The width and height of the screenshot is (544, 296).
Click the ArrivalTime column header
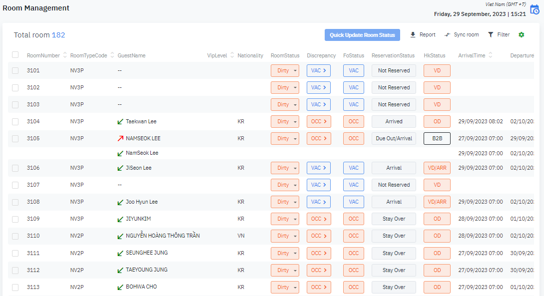472,55
